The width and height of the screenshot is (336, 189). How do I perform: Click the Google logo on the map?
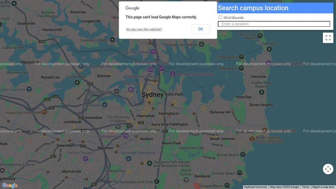tap(10, 185)
